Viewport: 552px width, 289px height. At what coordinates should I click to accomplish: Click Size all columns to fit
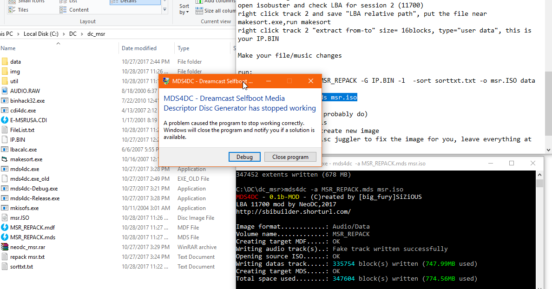(x=216, y=11)
